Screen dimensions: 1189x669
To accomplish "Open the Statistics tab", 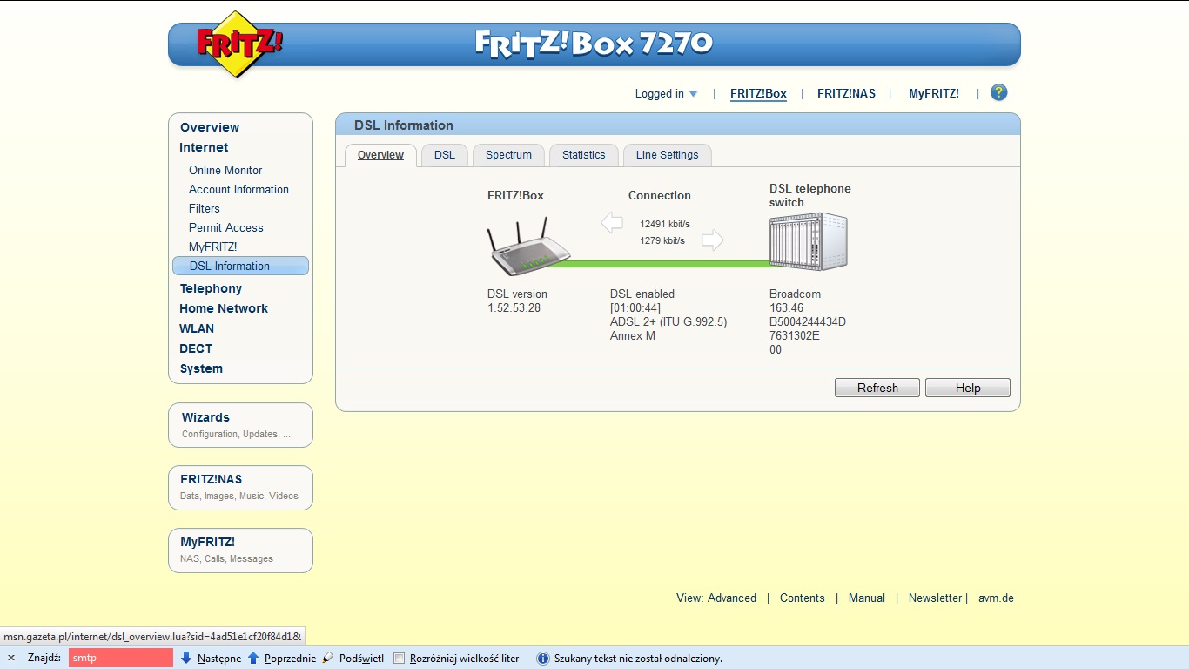I will (x=583, y=155).
